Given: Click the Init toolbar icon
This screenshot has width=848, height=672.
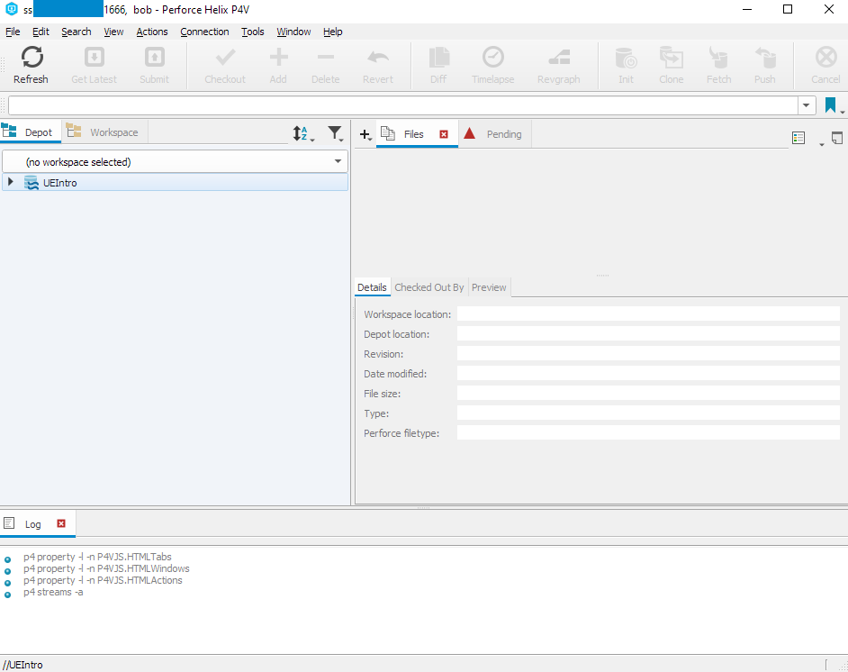Looking at the screenshot, I should 626,58.
